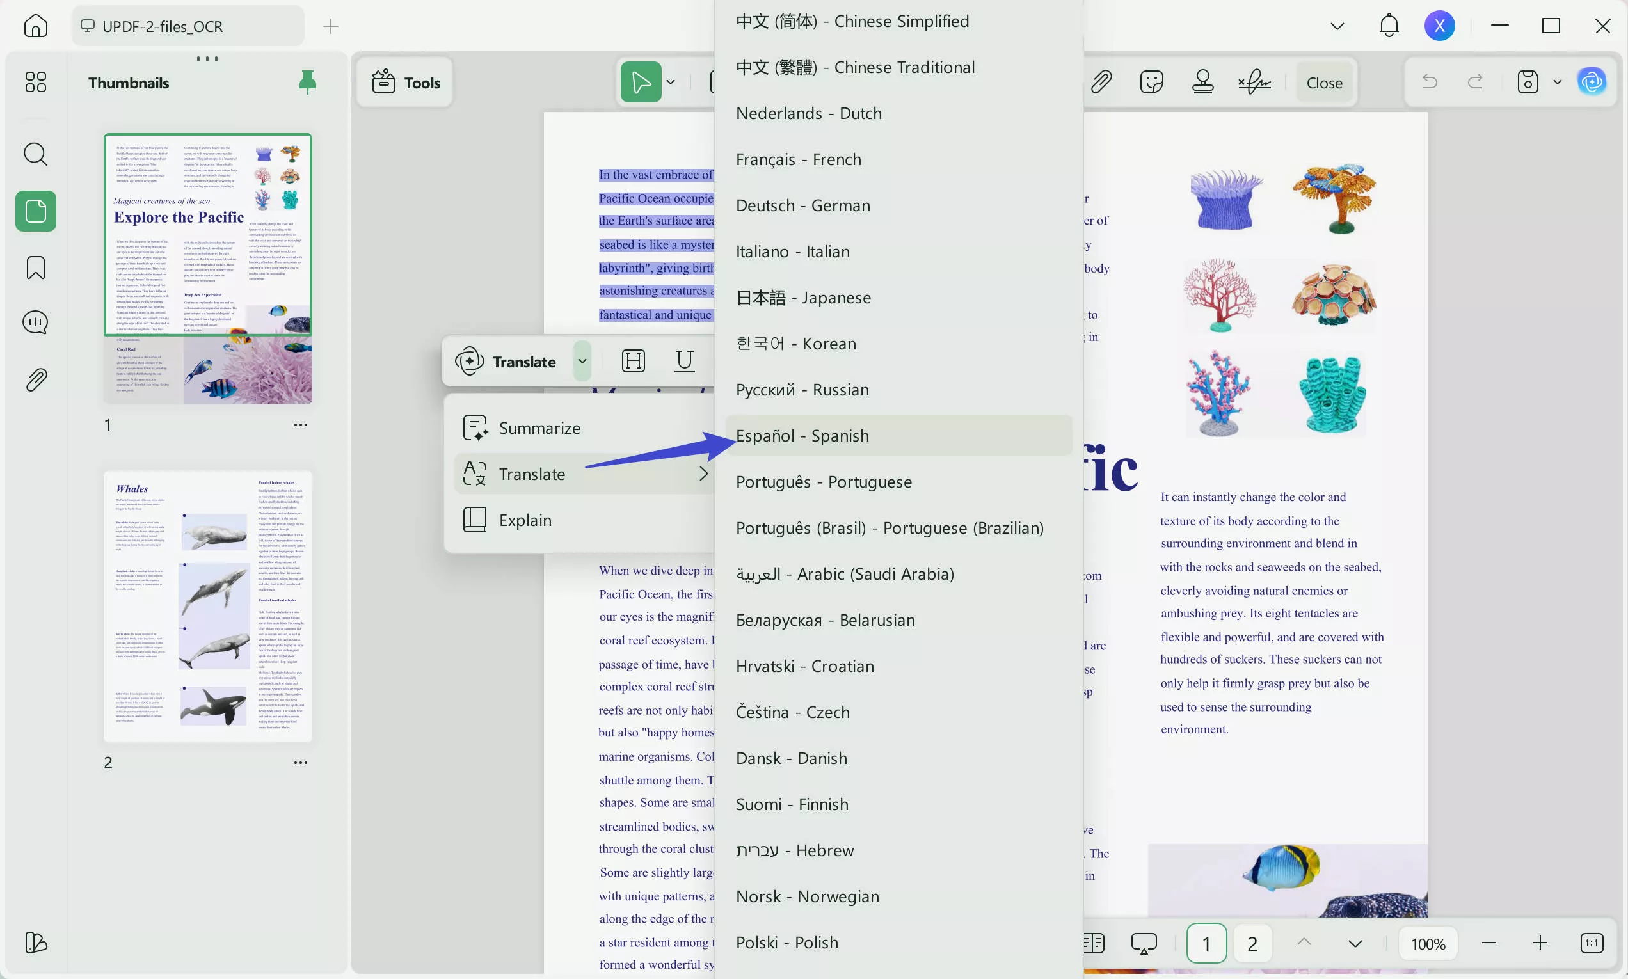Expand the save button dropdown
This screenshot has width=1628, height=979.
coord(1558,81)
